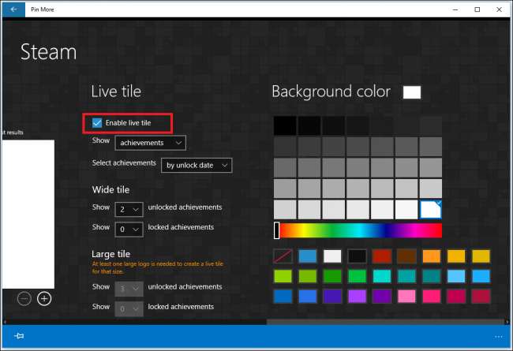
Task: Select the transparent no-color swatch
Action: pyautogui.click(x=284, y=257)
